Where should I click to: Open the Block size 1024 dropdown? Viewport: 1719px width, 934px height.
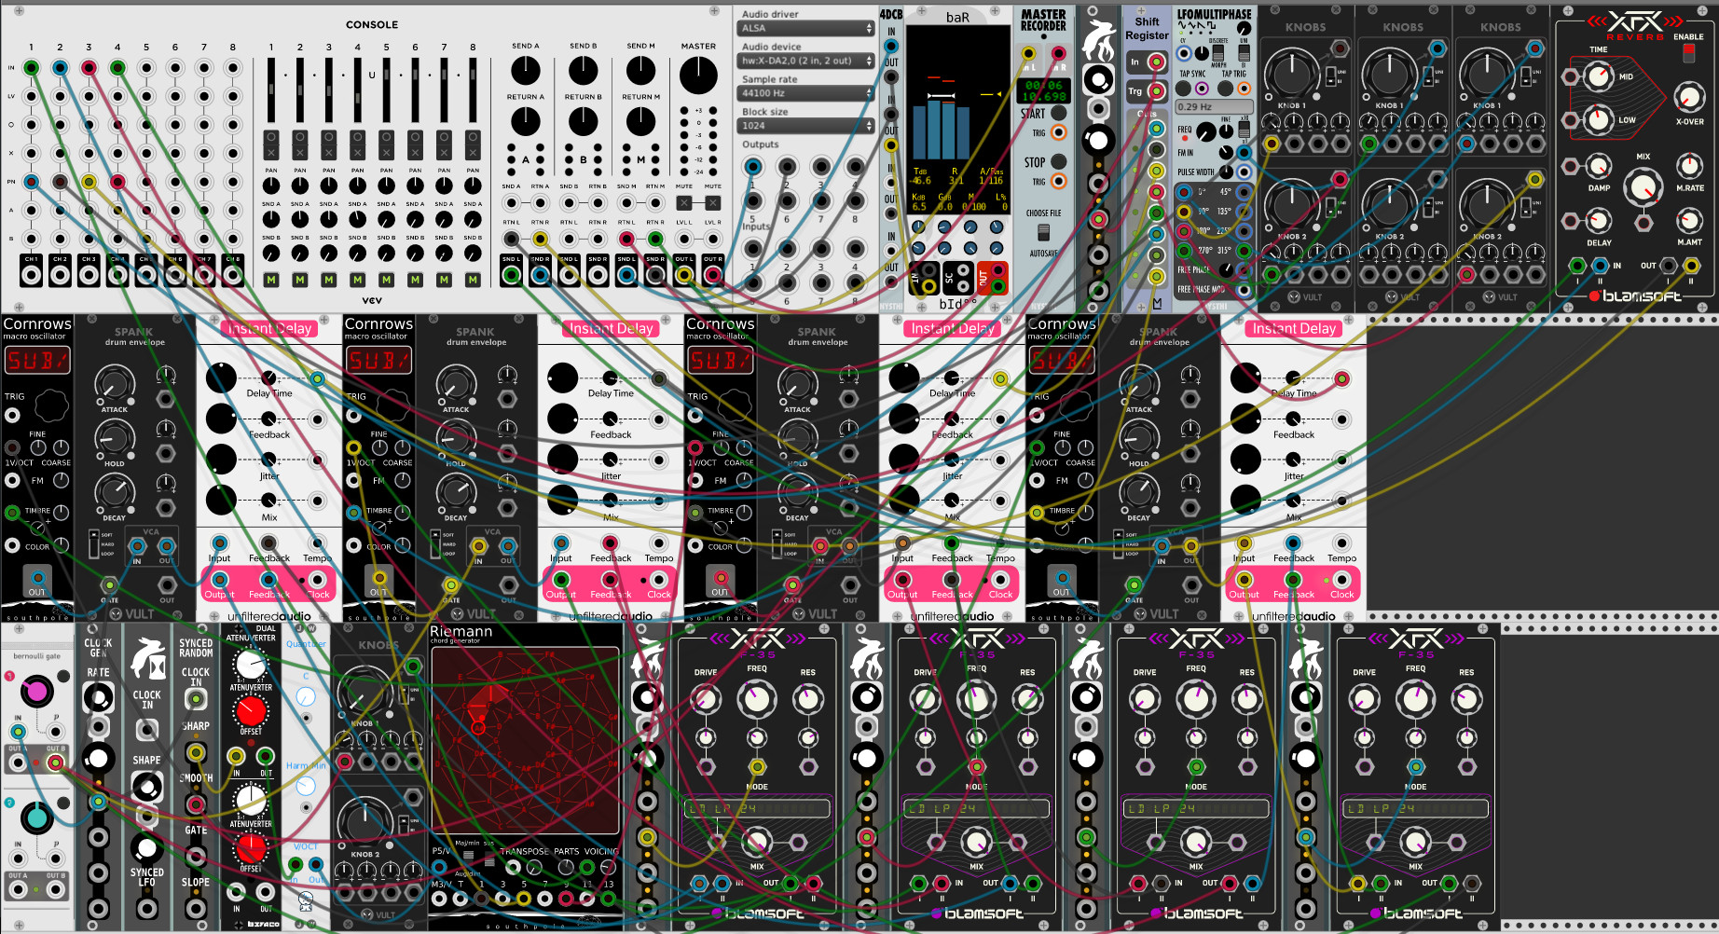pyautogui.click(x=806, y=126)
